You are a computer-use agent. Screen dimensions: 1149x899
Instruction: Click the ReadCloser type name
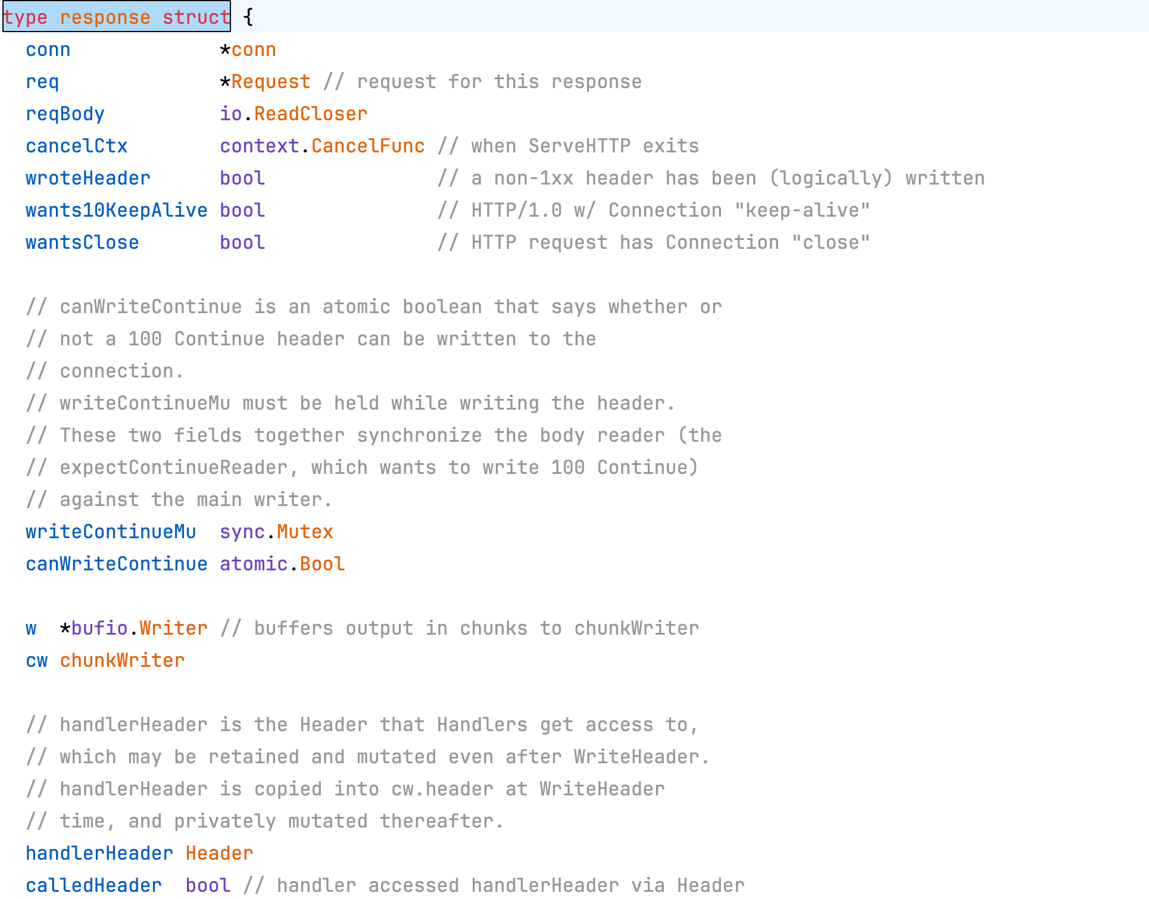(x=311, y=114)
